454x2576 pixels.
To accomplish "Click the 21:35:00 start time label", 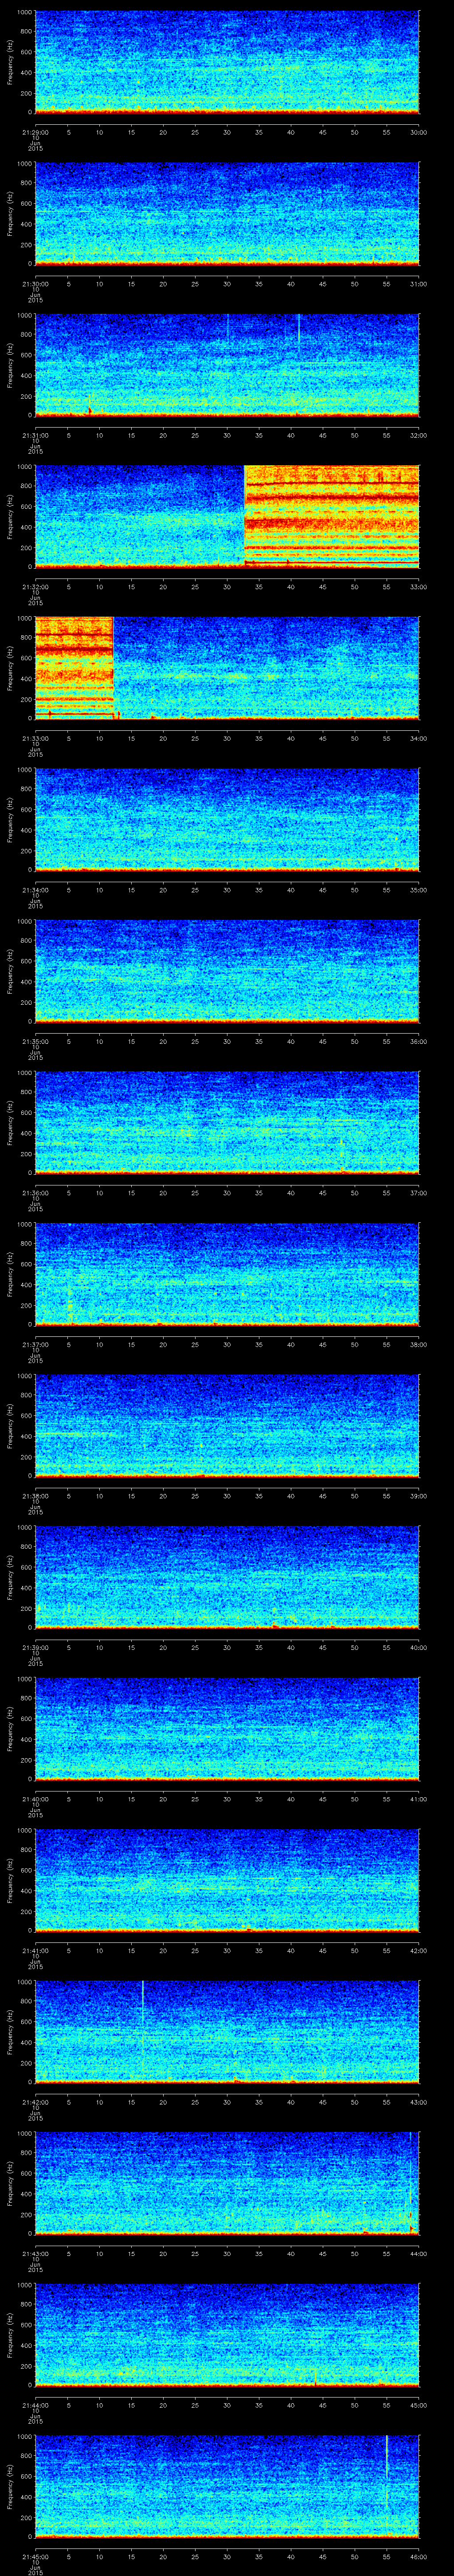I will pos(35,1041).
